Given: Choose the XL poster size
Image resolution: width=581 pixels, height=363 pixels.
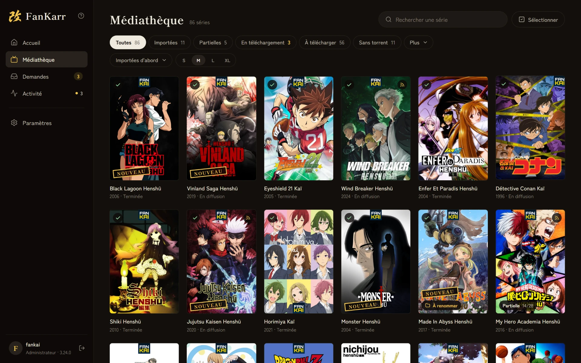Looking at the screenshot, I should pyautogui.click(x=227, y=60).
